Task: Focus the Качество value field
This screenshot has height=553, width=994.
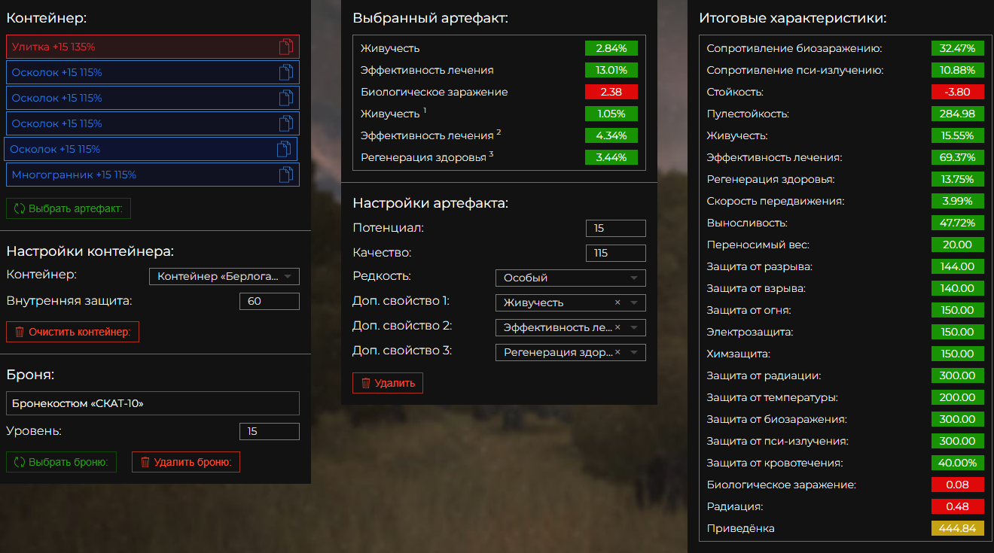Action: [x=615, y=253]
